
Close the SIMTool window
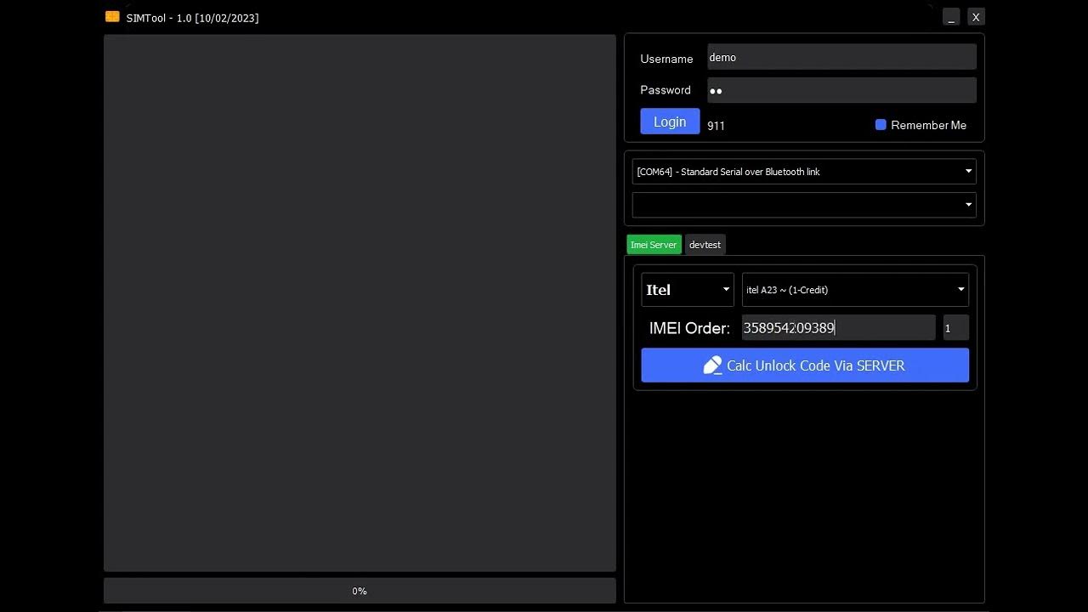click(976, 17)
